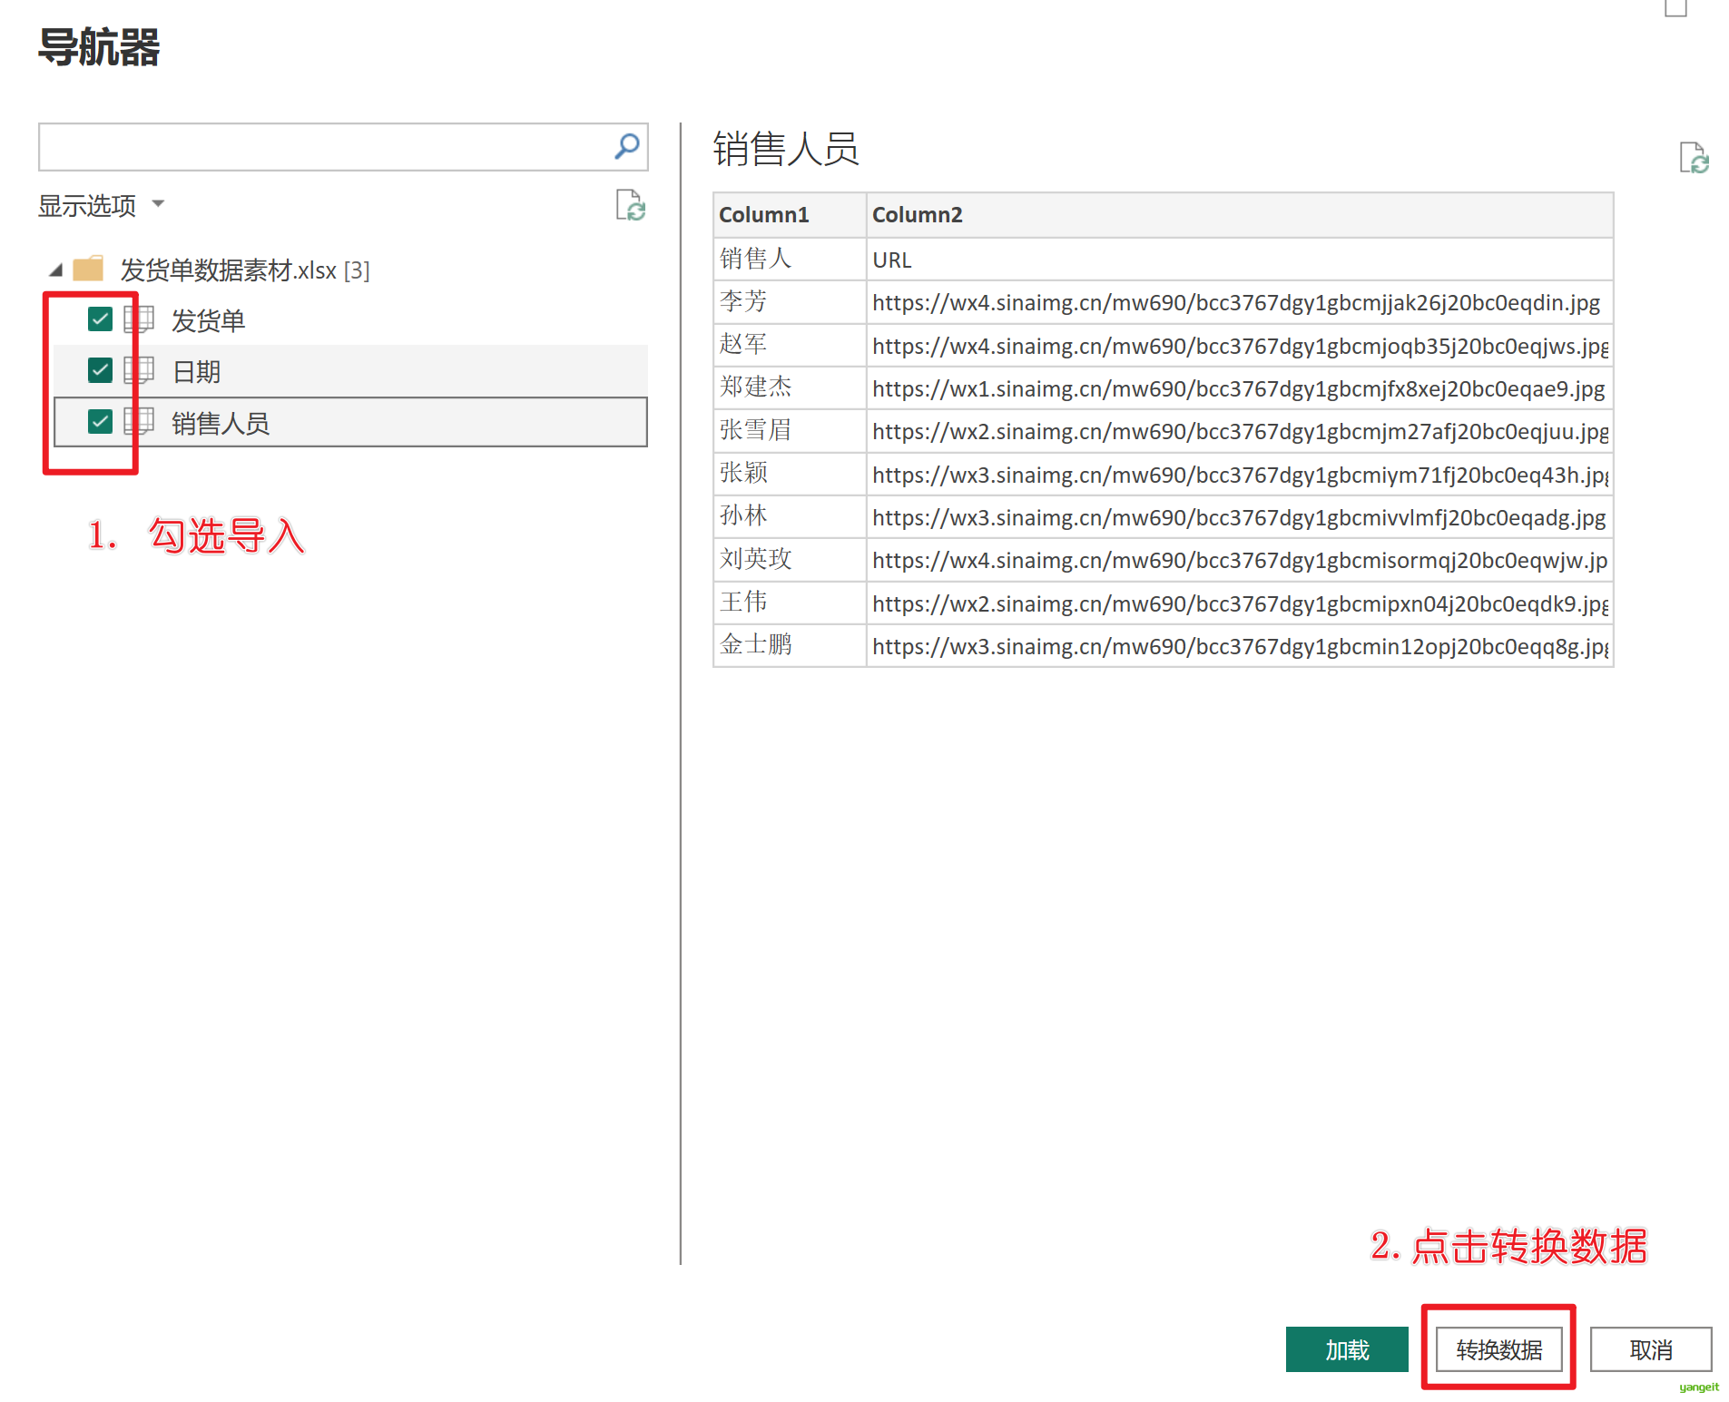Screen dimensions: 1729x1402
Task: Uncheck the 销售人员 checkbox
Action: coord(100,422)
